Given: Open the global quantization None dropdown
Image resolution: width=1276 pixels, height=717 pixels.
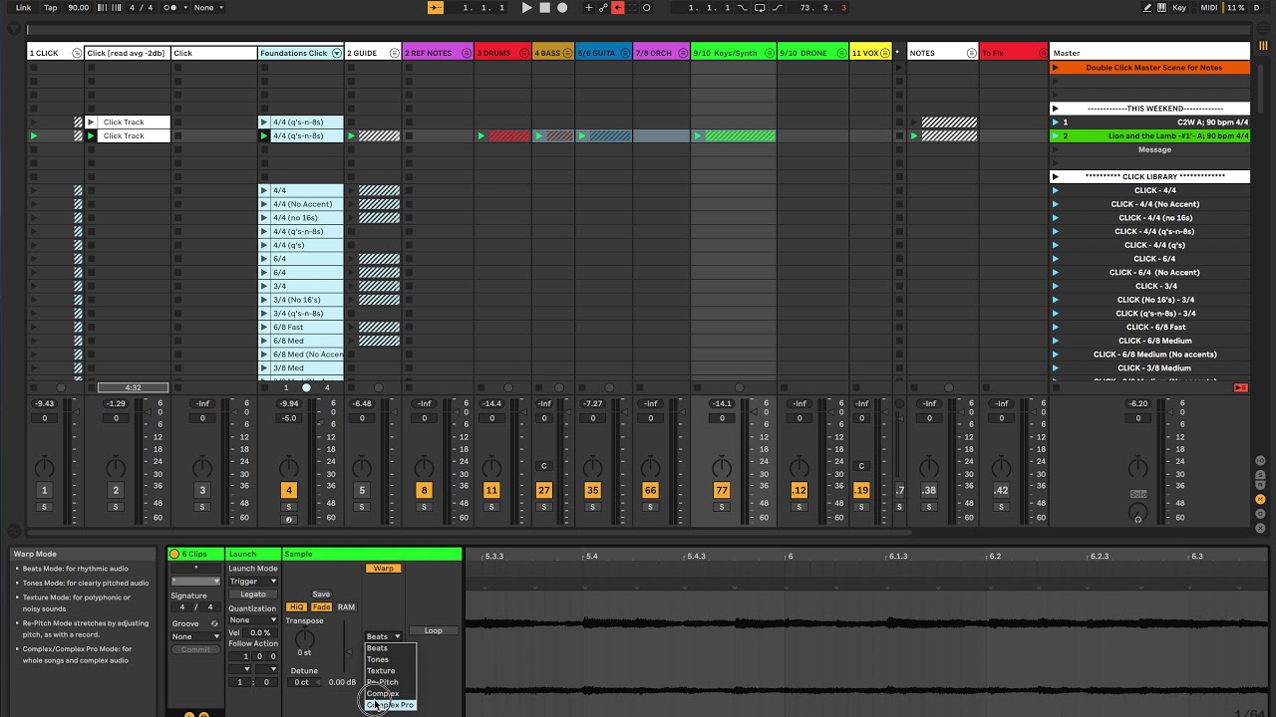Looking at the screenshot, I should click(207, 8).
